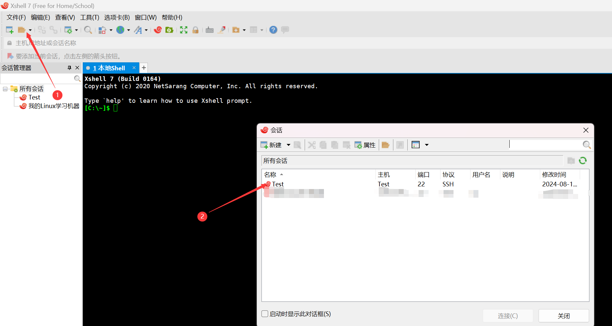Click the color scheme icon in main toolbar
Viewport: 612px width, 326px height.
(102, 30)
